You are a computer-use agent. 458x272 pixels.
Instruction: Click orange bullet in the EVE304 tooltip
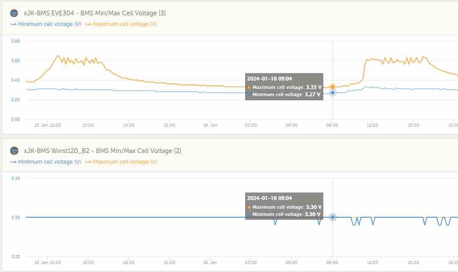tap(249, 88)
